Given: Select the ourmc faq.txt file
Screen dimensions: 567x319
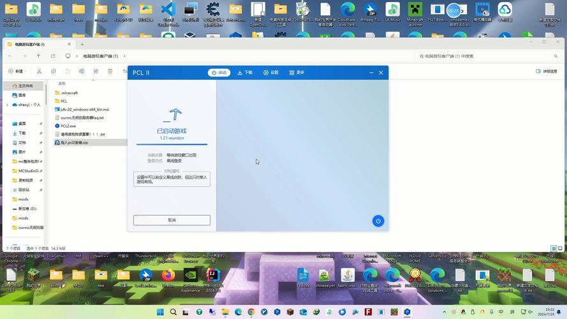Looking at the screenshot, I should coord(79,117).
